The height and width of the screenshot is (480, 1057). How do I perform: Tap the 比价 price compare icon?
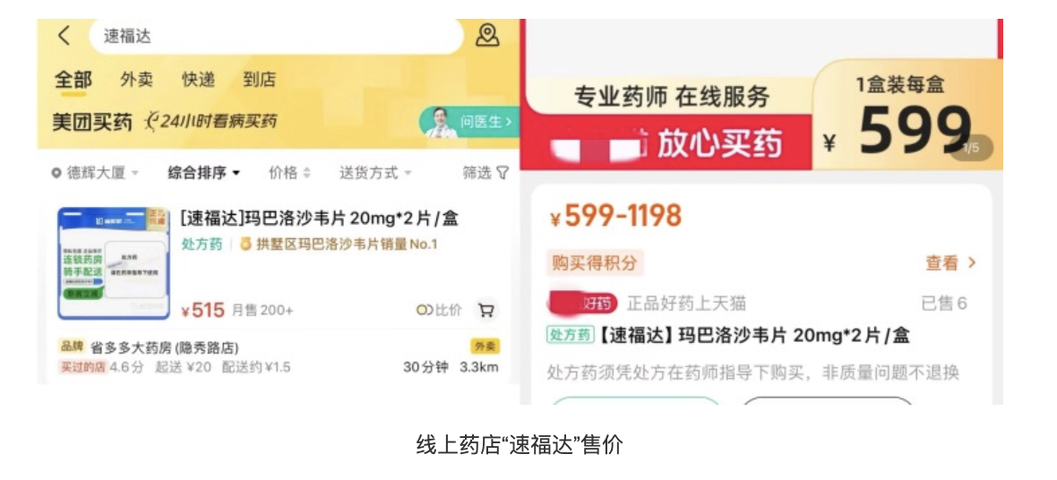click(x=425, y=310)
